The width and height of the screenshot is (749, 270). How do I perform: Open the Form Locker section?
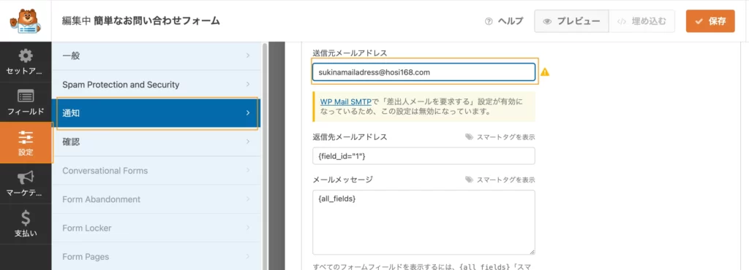[x=157, y=228]
